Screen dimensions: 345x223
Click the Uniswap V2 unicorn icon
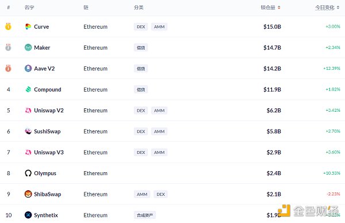point(28,110)
